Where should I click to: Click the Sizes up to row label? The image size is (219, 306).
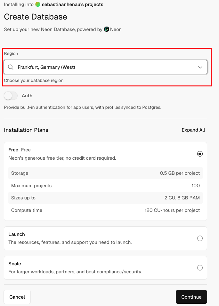click(23, 198)
